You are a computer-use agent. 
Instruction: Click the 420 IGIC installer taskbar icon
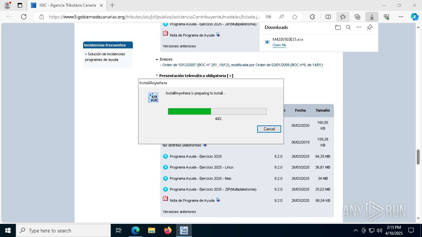point(184,230)
